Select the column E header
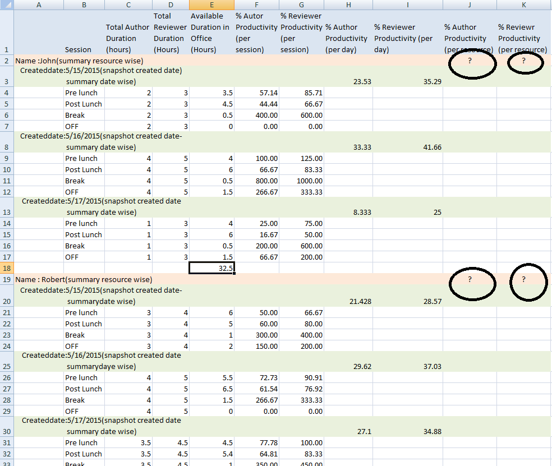 click(211, 4)
